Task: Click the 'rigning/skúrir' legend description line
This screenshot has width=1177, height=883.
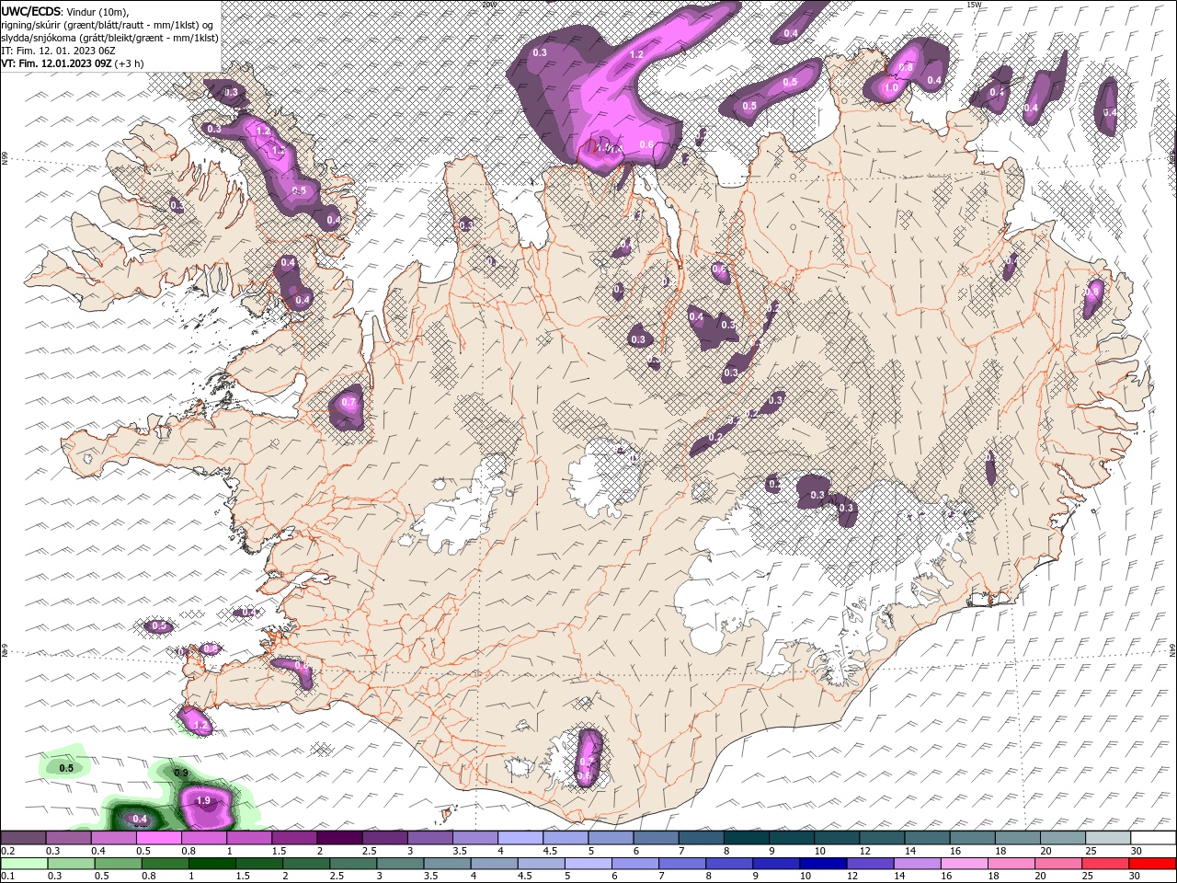Action: (x=109, y=24)
